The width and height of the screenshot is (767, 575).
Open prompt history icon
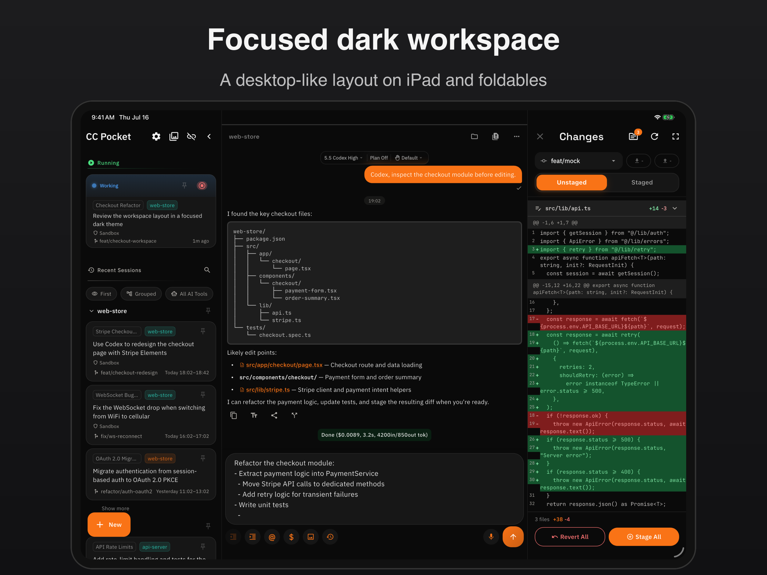click(x=330, y=537)
